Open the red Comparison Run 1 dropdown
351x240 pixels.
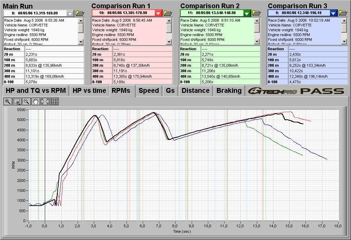[158, 13]
